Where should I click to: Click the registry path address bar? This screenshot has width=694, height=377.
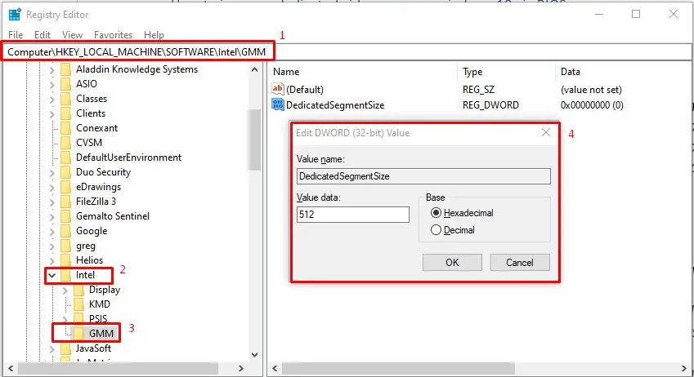coord(347,52)
